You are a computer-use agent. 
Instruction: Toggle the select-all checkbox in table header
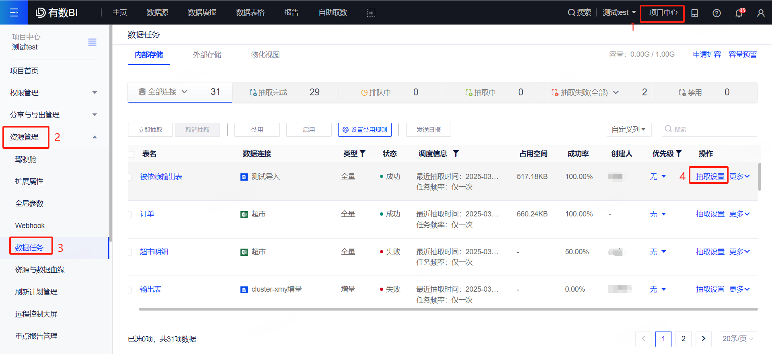(x=131, y=154)
